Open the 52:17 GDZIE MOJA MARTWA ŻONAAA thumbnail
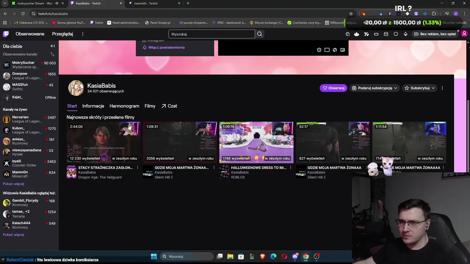The height and width of the screenshot is (264, 470). (333, 142)
